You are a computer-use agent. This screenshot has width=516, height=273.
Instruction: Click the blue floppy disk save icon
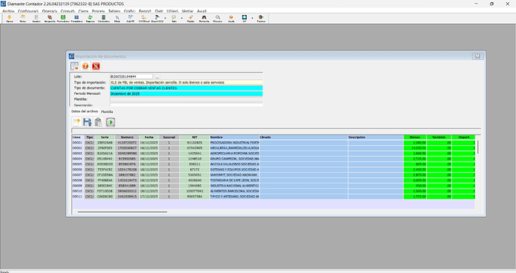pyautogui.click(x=87, y=122)
